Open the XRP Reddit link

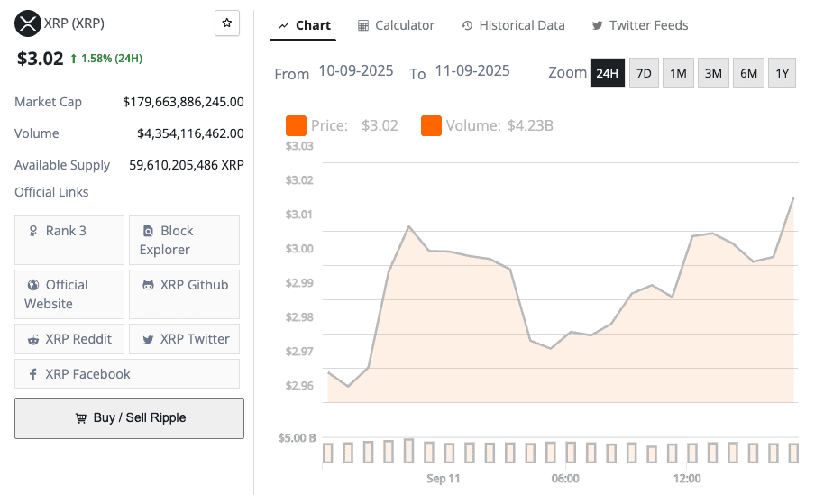(x=69, y=339)
